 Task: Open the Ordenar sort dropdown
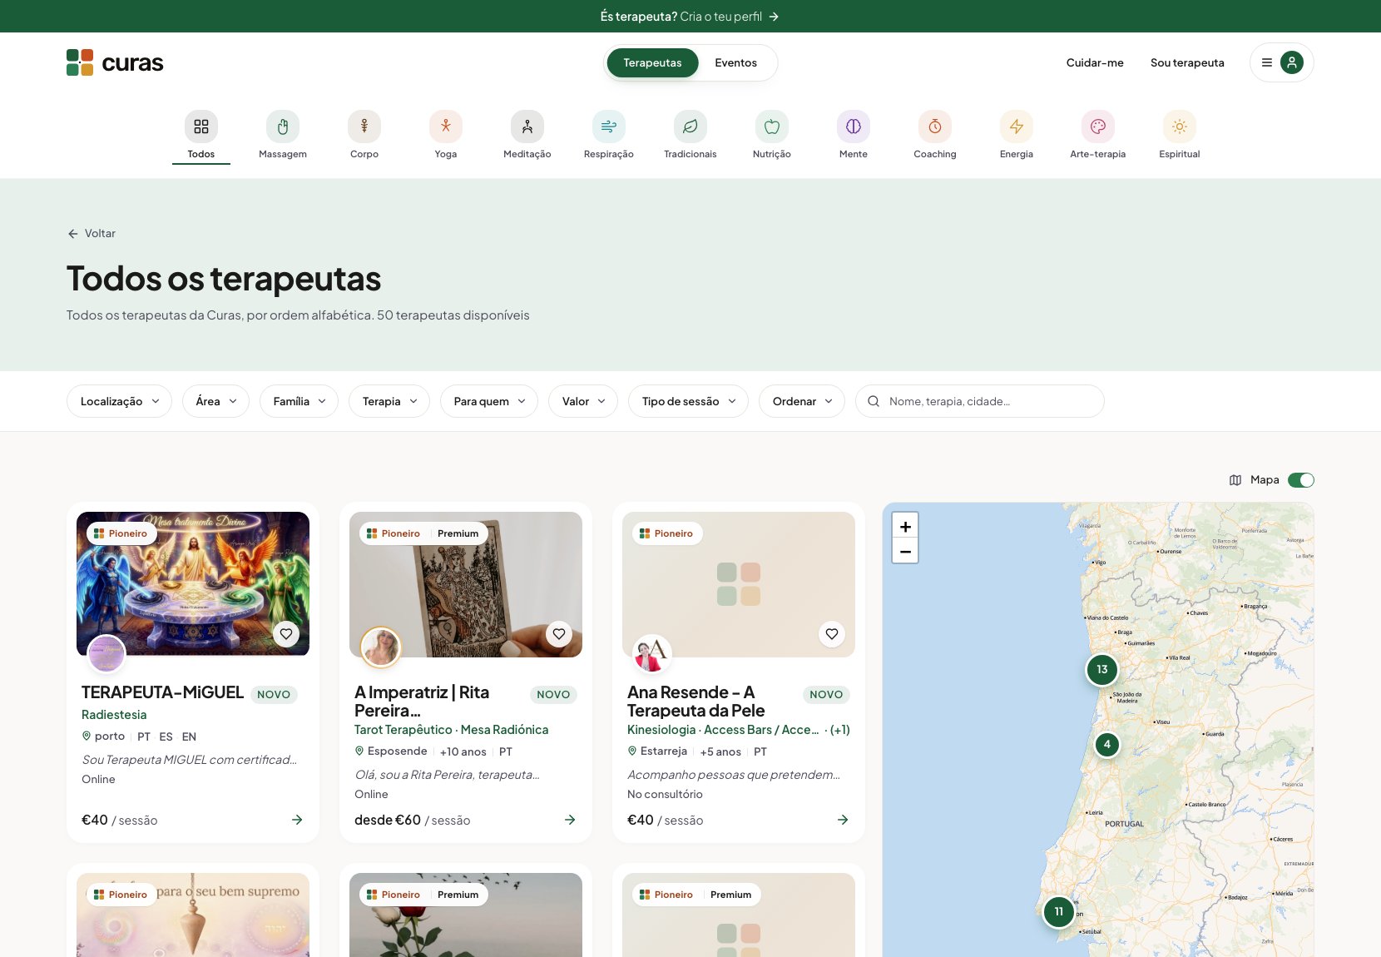[802, 401]
